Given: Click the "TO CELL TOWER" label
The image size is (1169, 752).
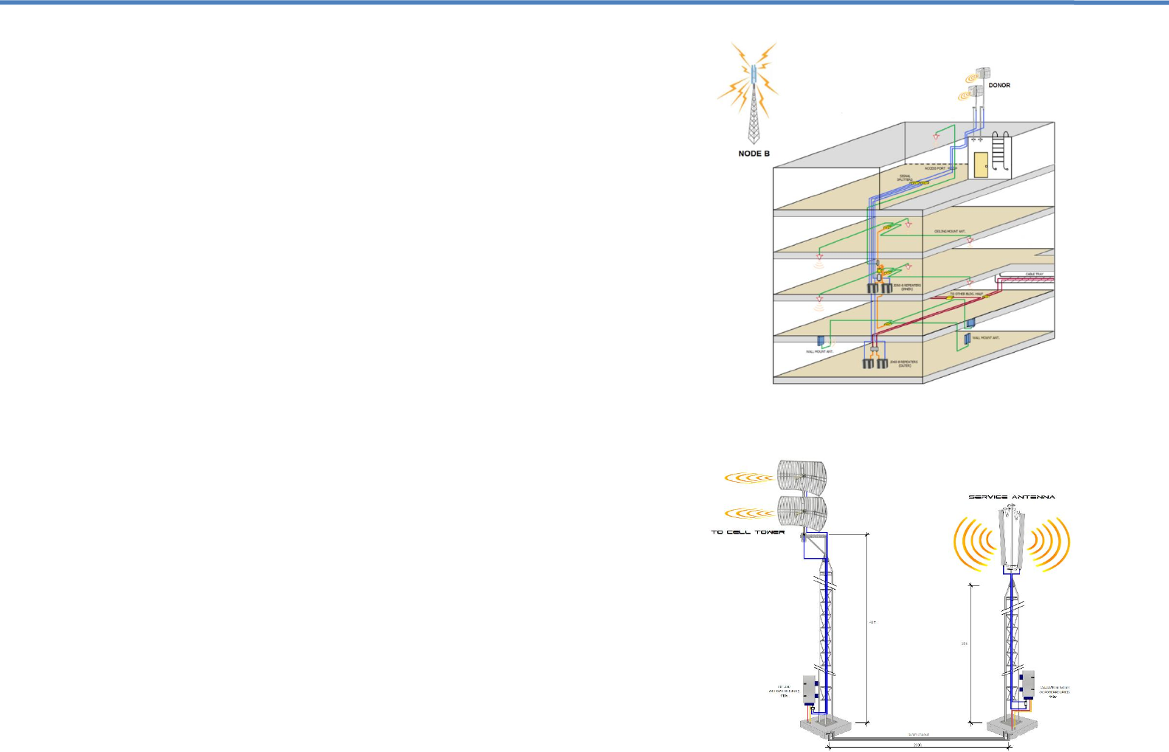Looking at the screenshot, I should pyautogui.click(x=748, y=531).
